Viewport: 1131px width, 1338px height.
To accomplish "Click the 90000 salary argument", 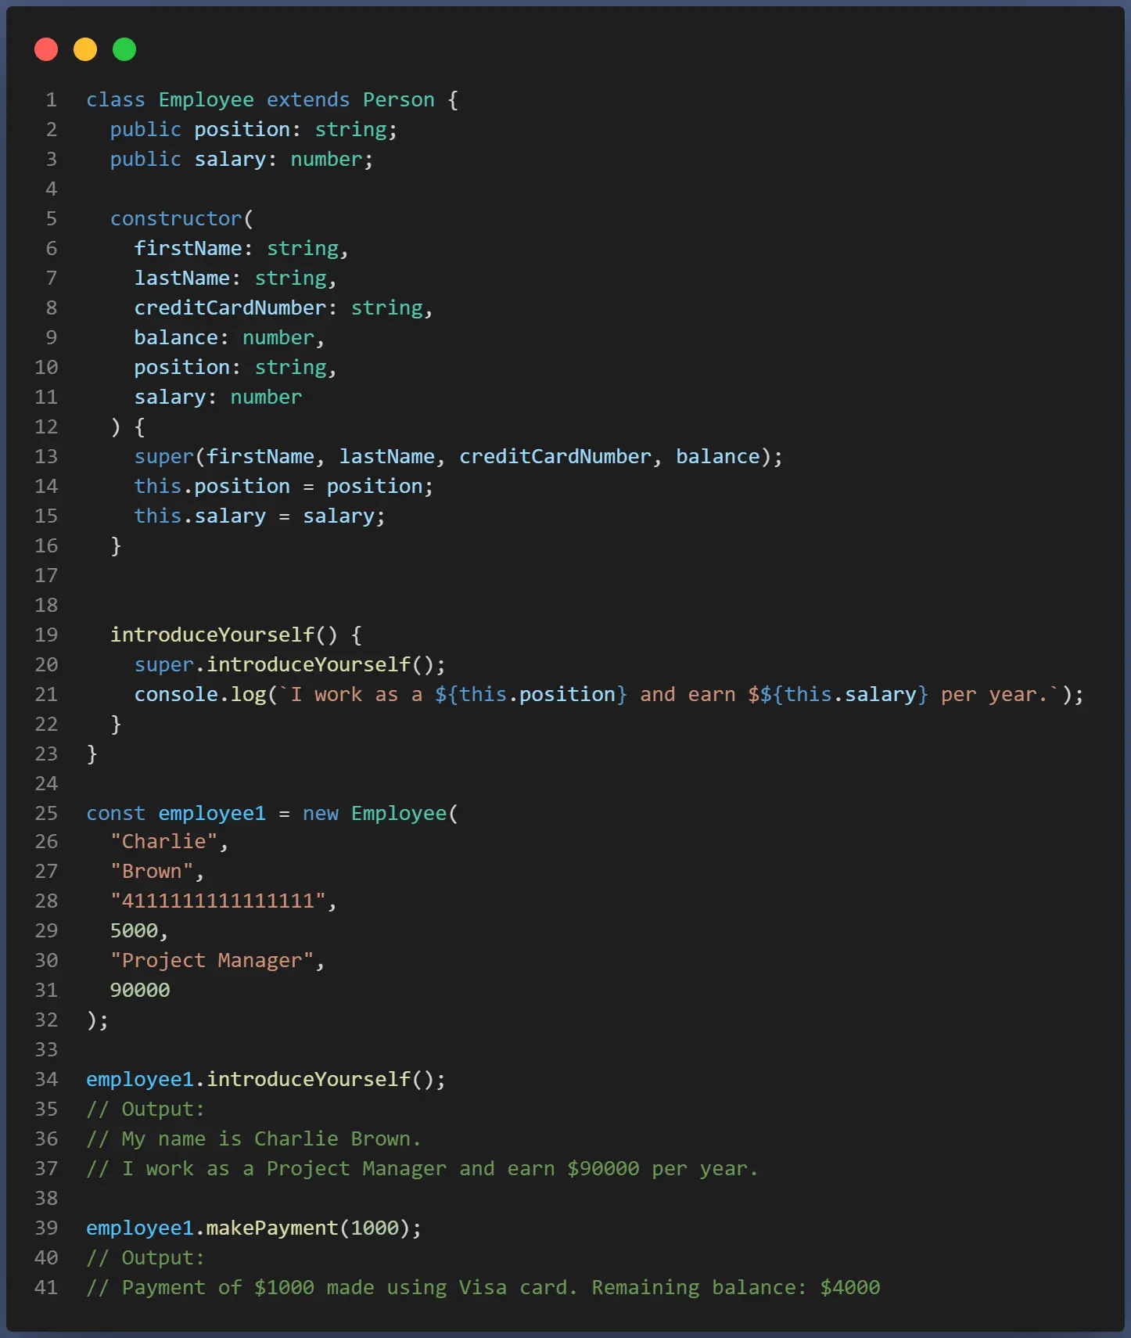I will (140, 991).
